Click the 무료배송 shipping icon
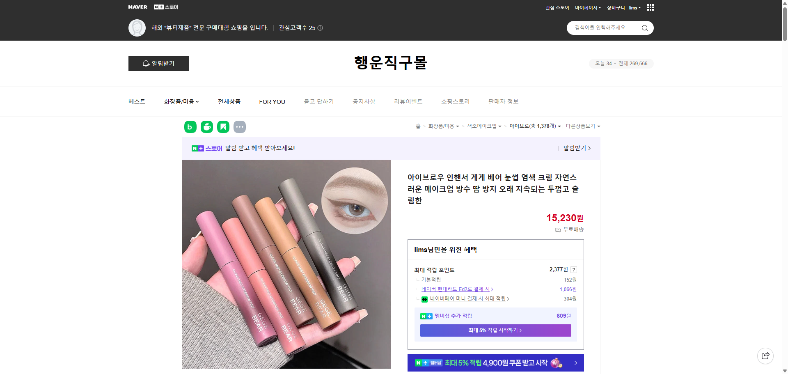The width and height of the screenshot is (788, 374). (557, 230)
